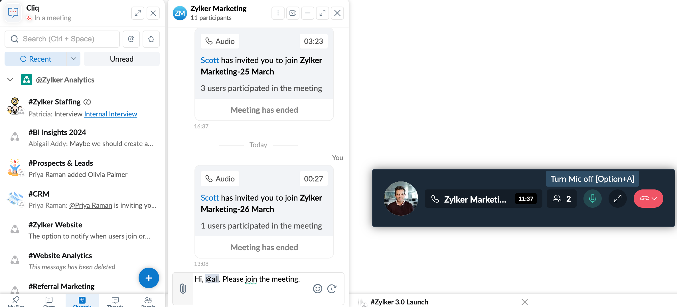Viewport: 677px width, 307px height.
Task: Open the Internal Interview link
Action: (x=111, y=114)
